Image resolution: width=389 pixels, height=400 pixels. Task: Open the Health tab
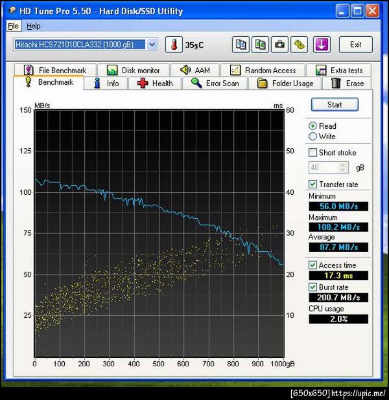(155, 83)
